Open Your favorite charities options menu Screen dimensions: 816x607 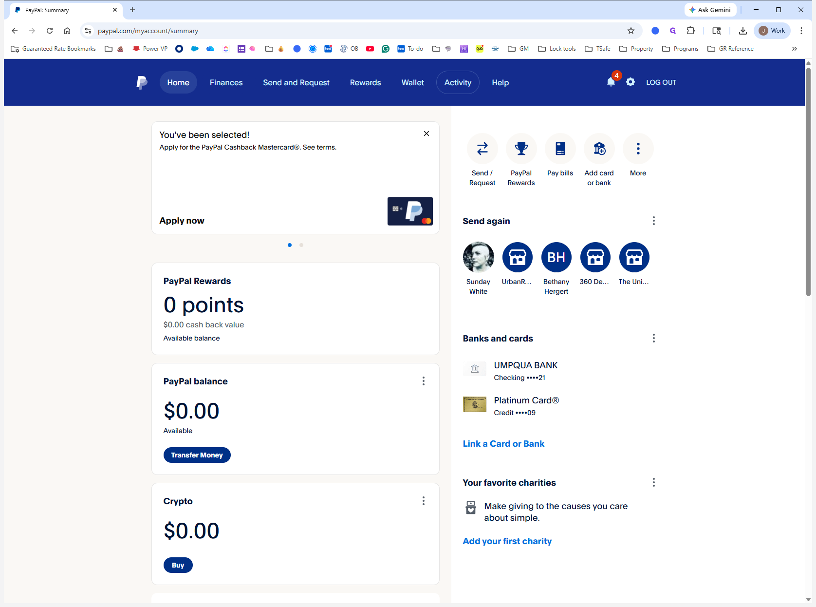(653, 482)
